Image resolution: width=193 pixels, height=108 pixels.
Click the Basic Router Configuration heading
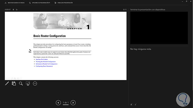(x=49, y=36)
